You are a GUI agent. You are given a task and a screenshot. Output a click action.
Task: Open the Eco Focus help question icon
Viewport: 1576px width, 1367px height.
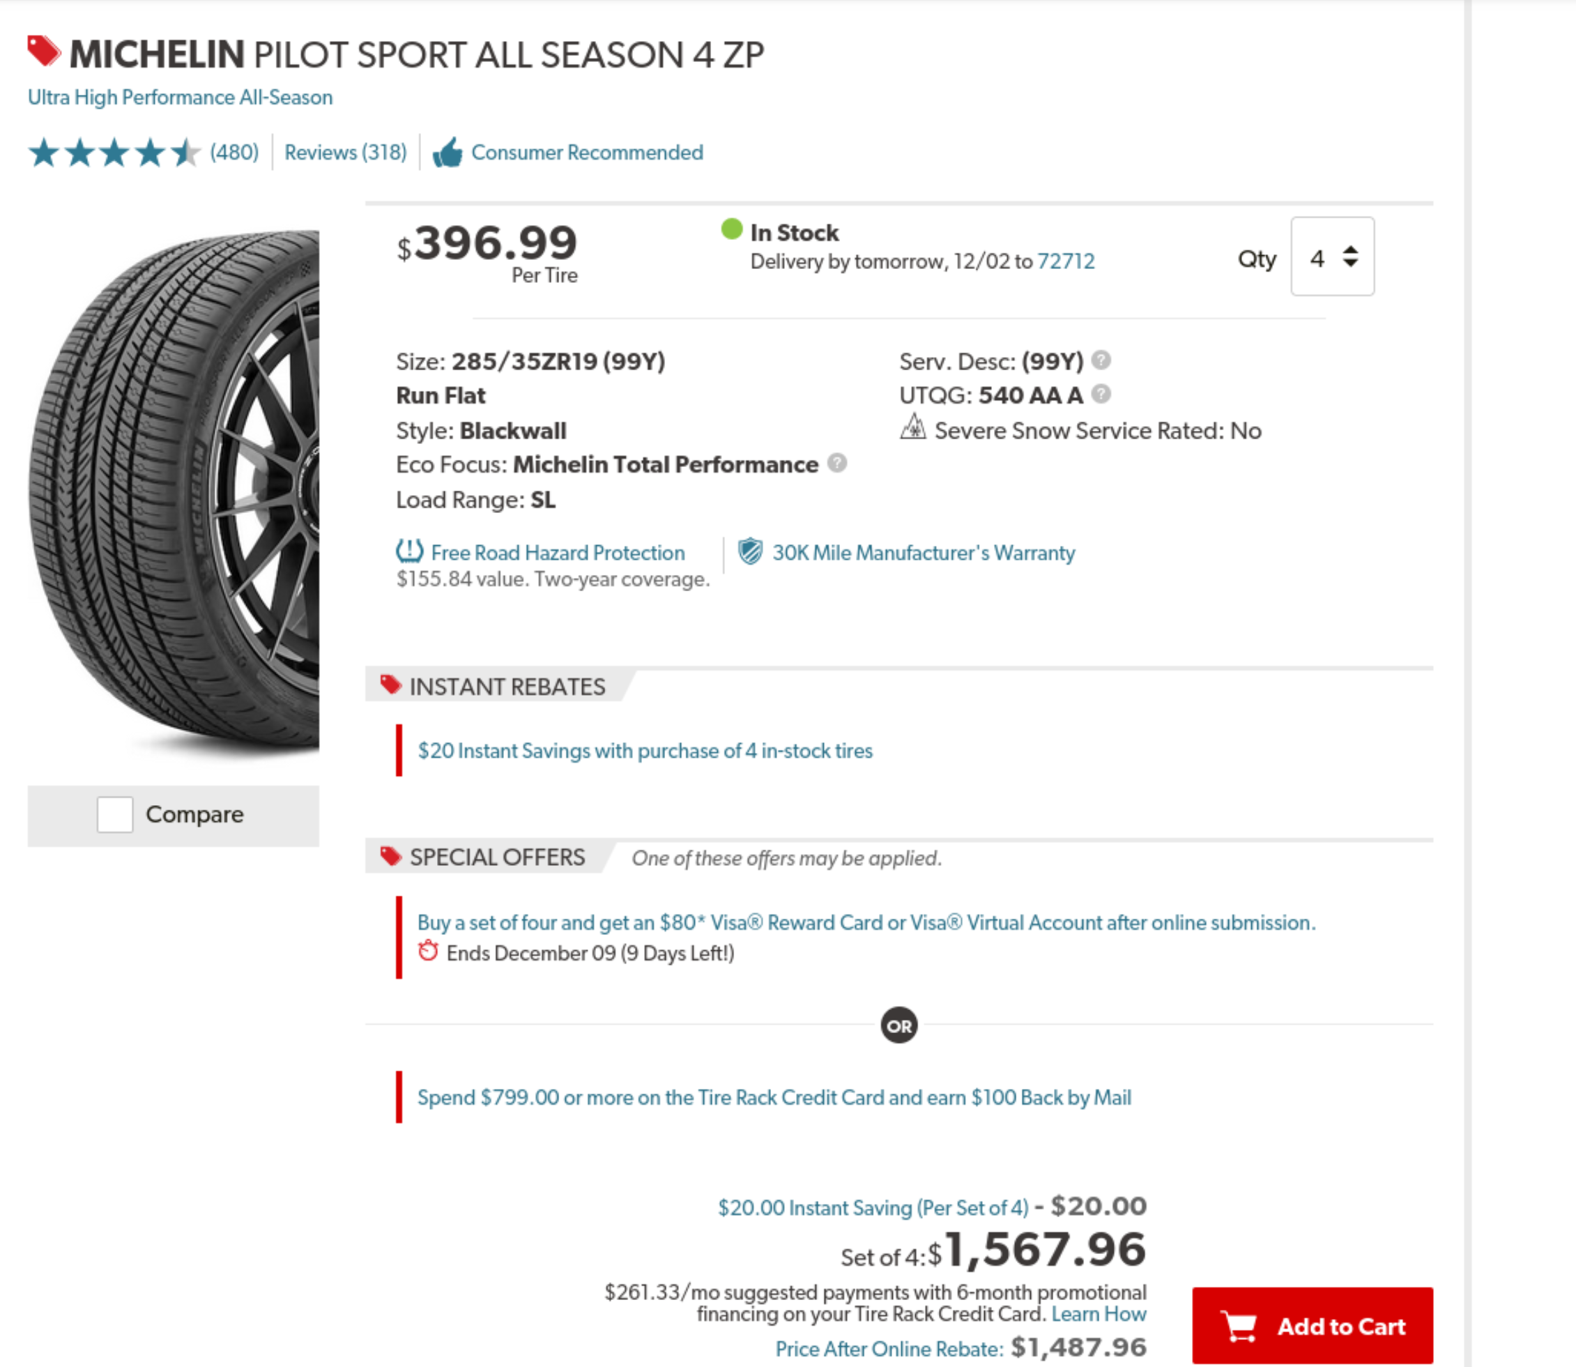(837, 463)
